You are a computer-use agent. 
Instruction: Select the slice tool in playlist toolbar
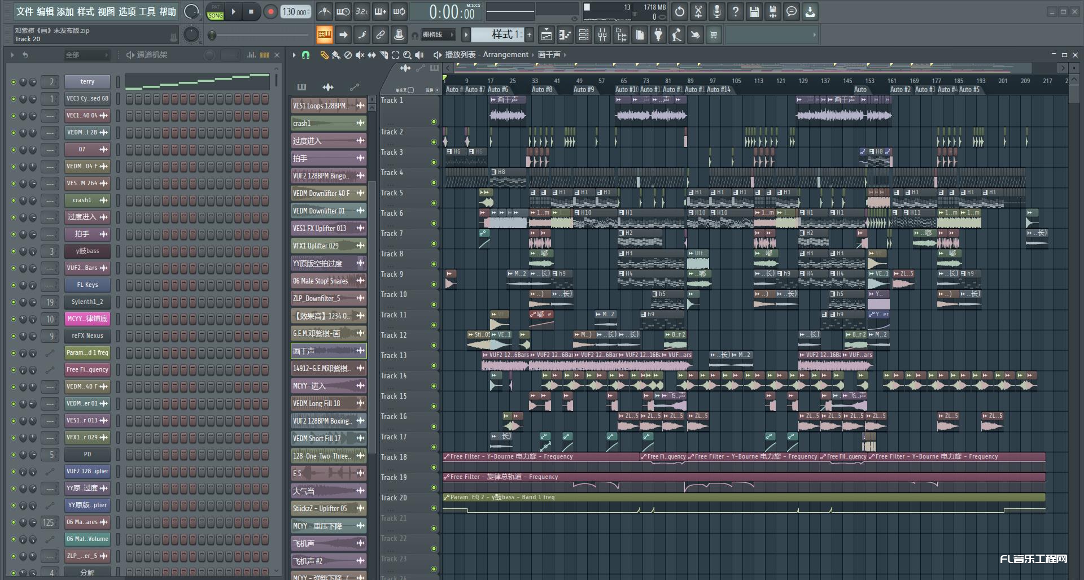click(383, 55)
